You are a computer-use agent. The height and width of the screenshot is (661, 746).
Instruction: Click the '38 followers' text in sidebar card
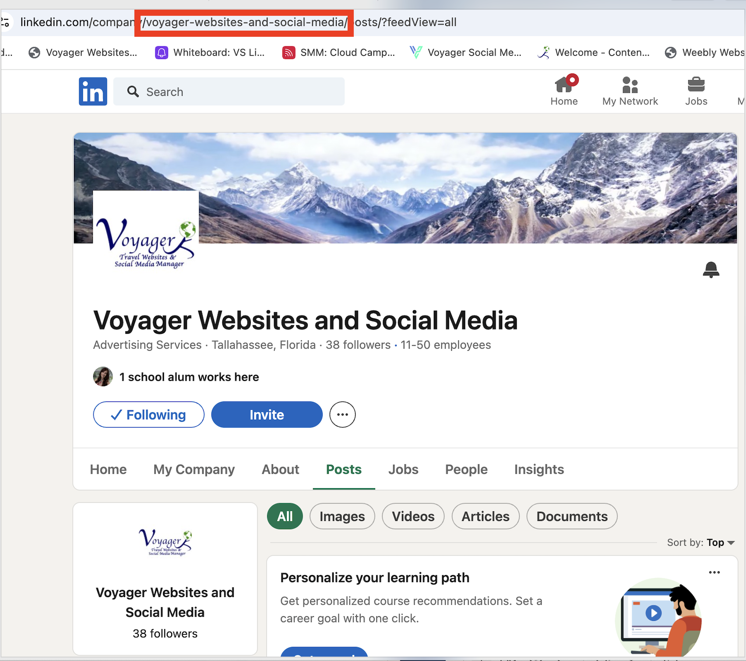coord(165,633)
